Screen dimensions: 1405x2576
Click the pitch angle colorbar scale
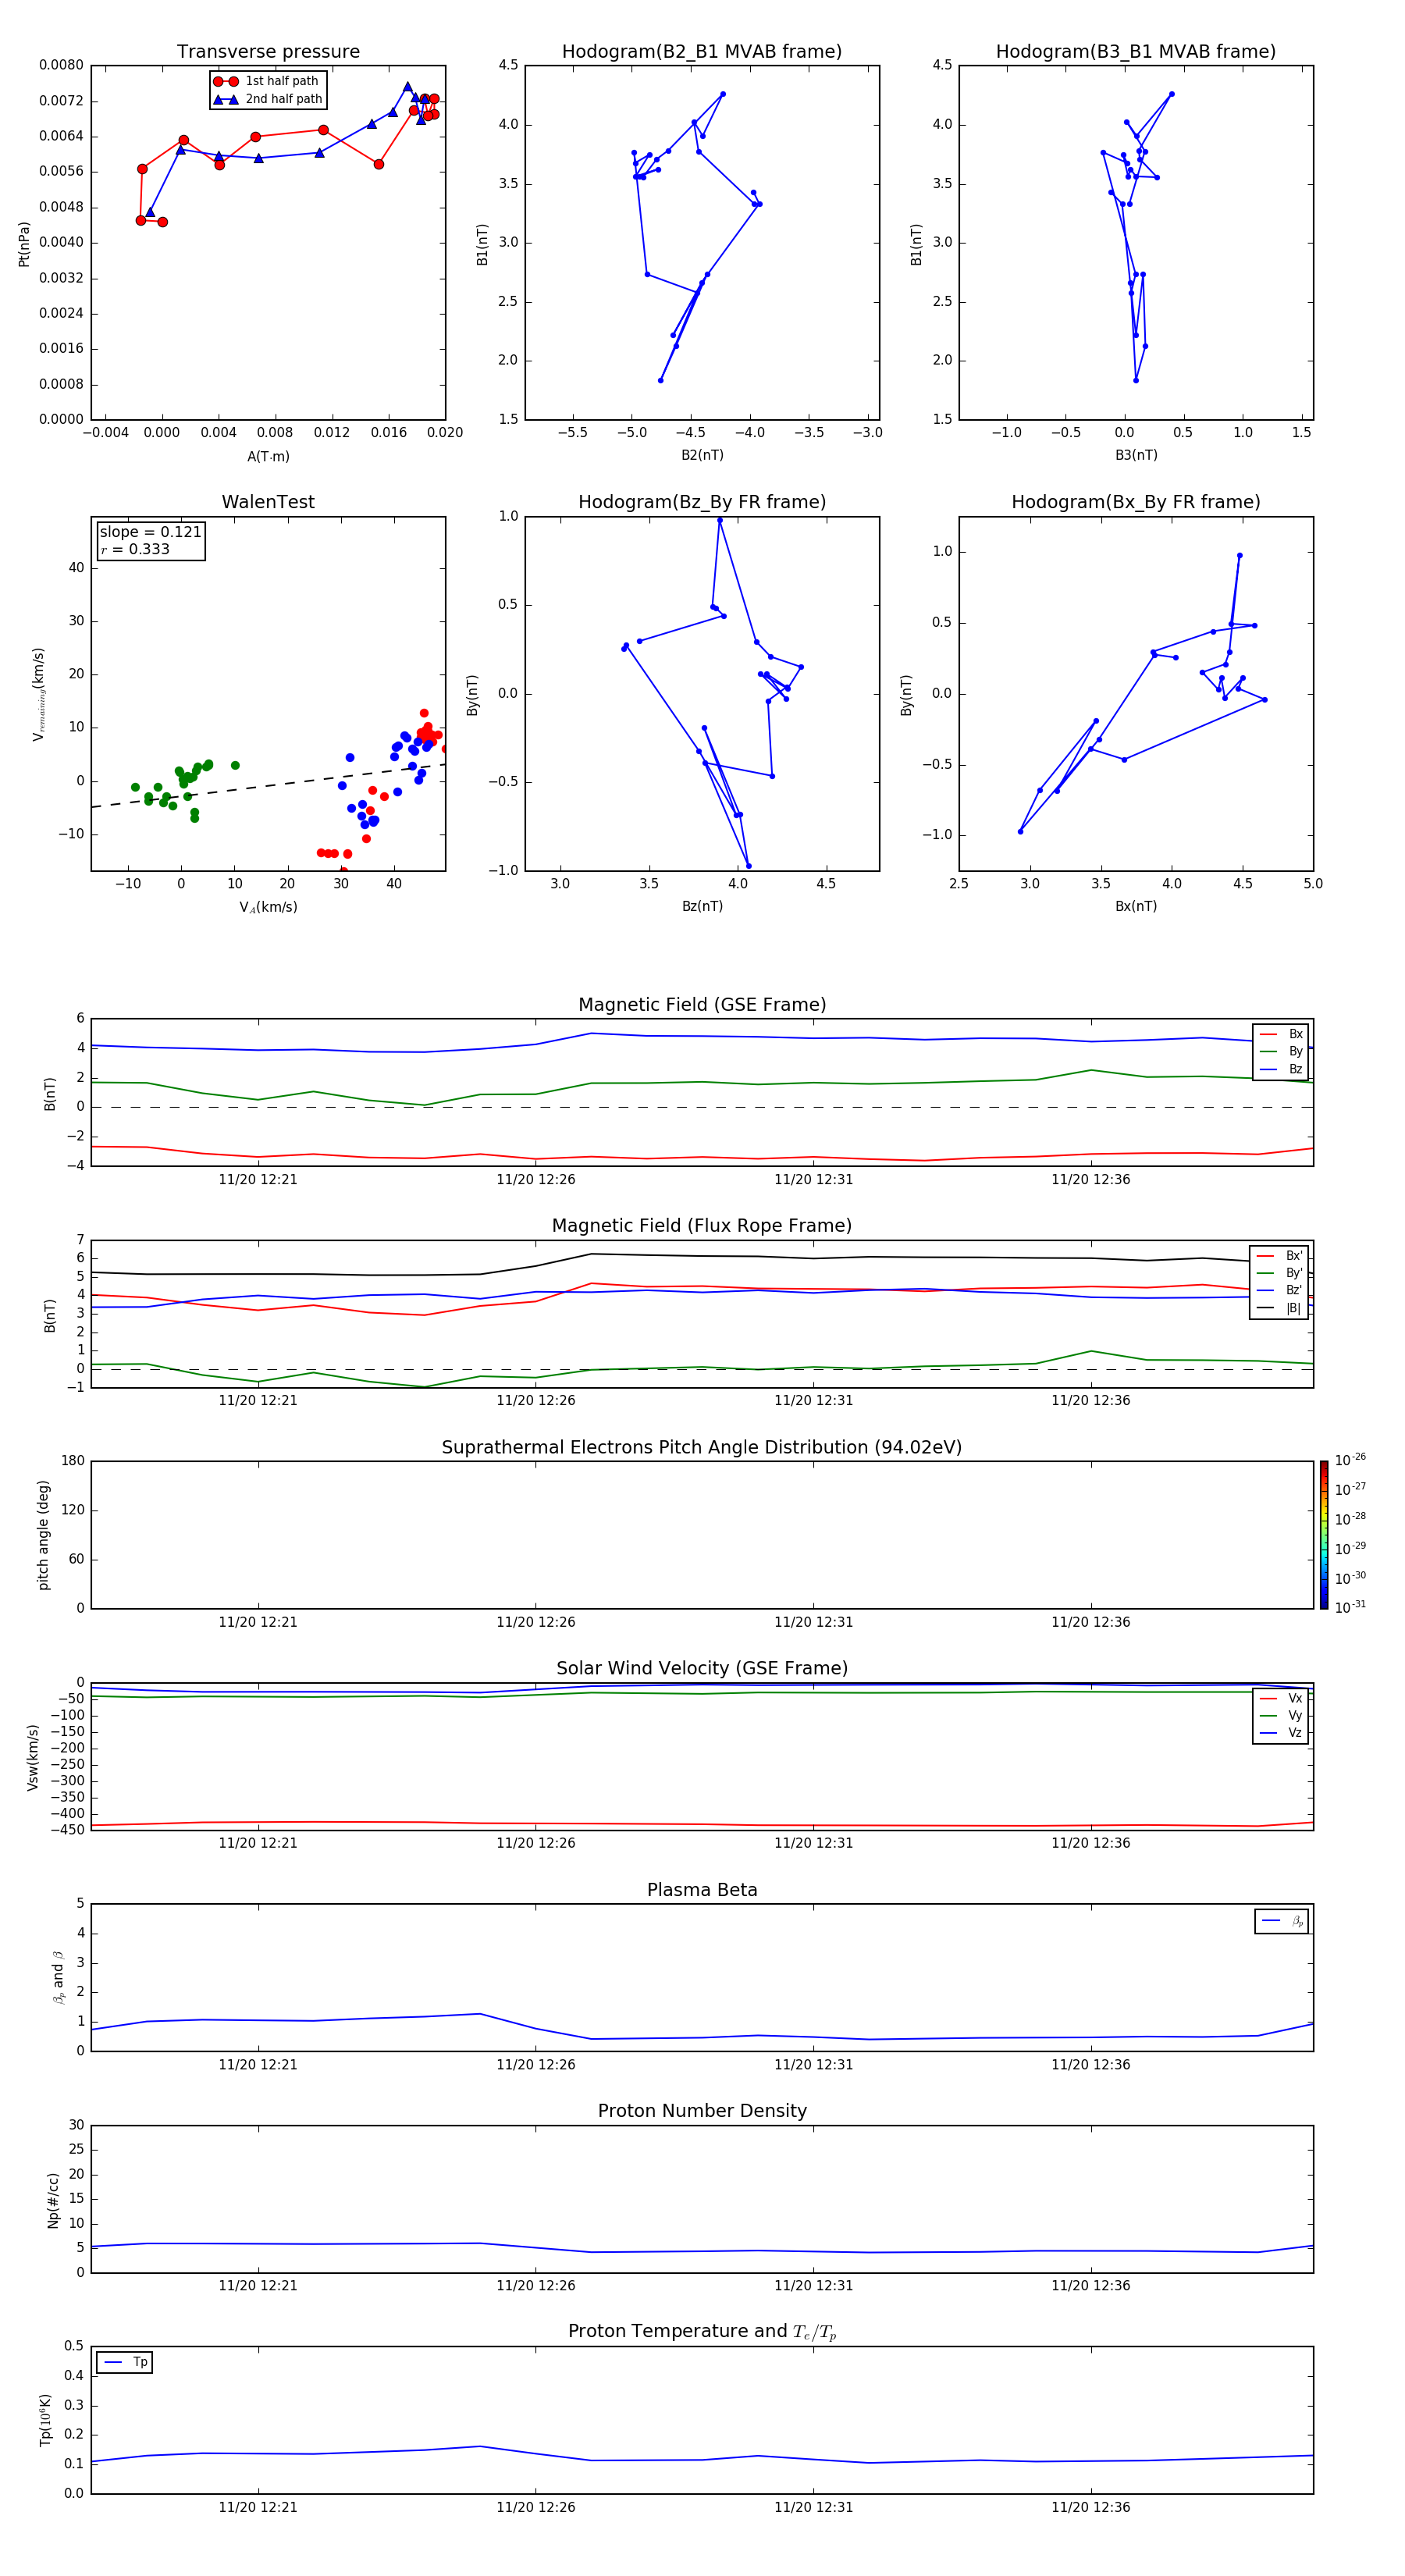point(1324,1535)
